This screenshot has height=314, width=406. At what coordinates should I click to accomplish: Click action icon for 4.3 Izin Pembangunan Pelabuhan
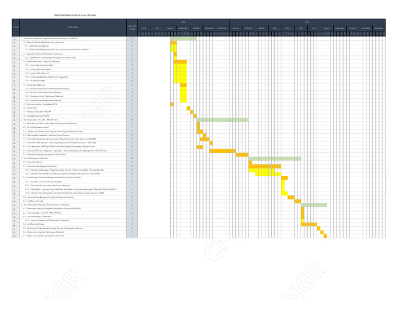14,217
